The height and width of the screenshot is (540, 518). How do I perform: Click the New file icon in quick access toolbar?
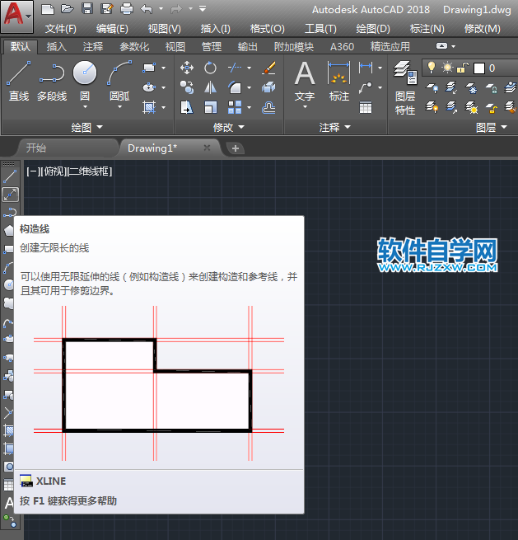(48, 9)
